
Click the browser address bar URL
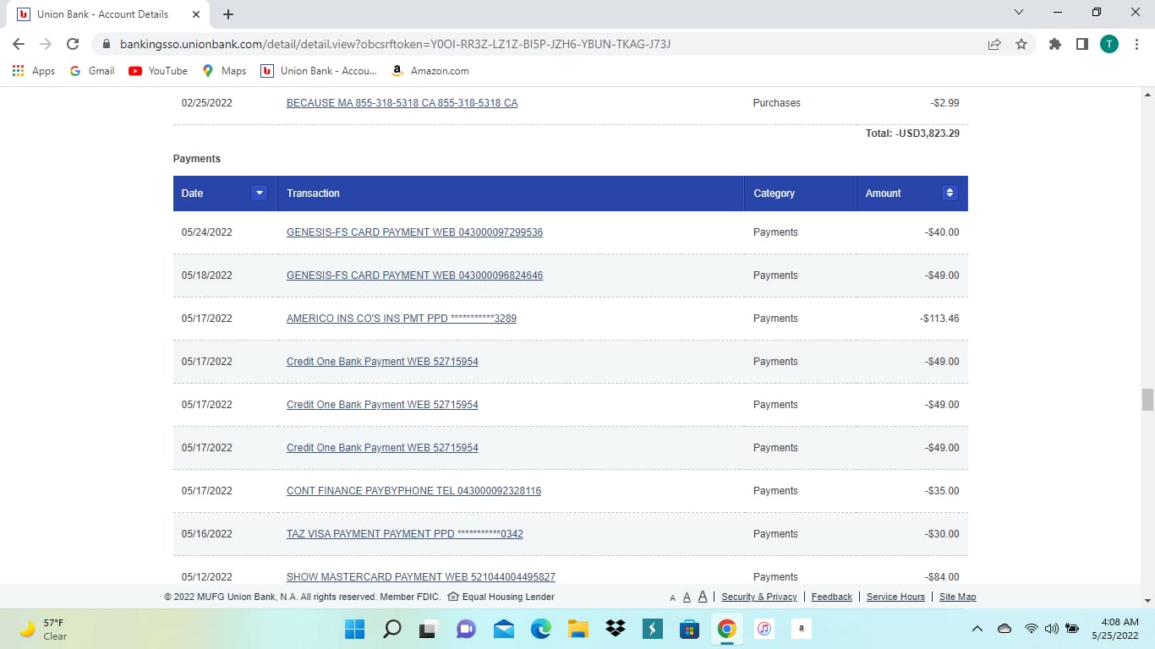(395, 44)
